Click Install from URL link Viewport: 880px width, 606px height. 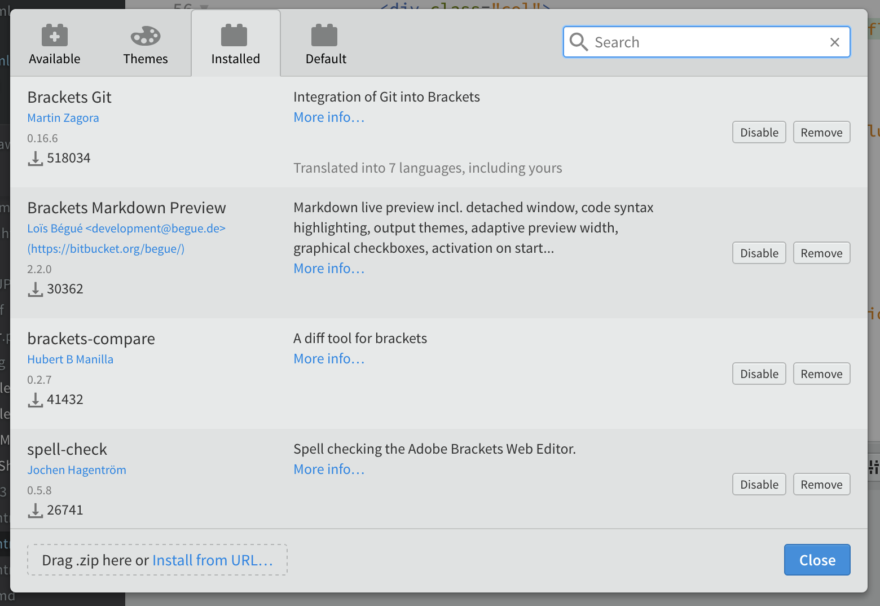213,560
